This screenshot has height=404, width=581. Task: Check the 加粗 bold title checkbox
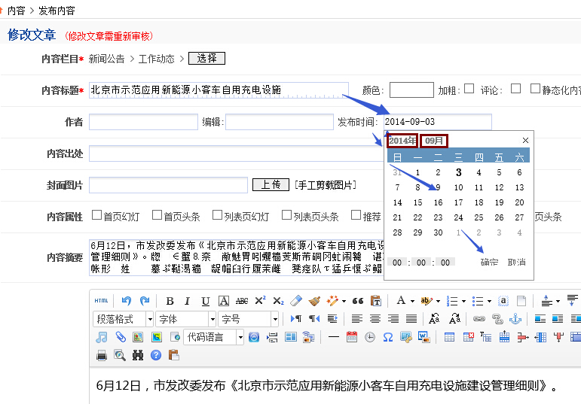tap(469, 89)
